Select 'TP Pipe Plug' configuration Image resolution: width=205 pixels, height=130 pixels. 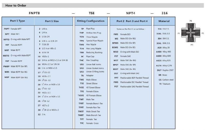click(88, 29)
